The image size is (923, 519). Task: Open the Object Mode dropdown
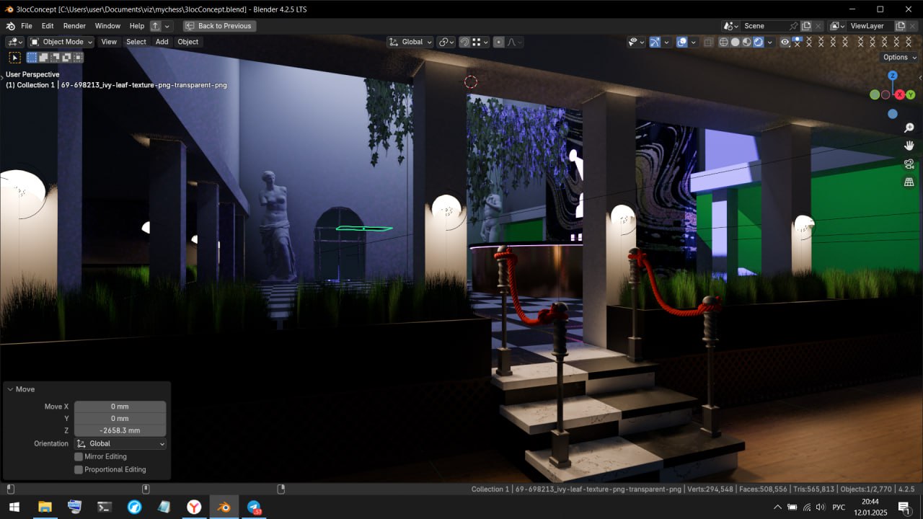click(x=61, y=42)
